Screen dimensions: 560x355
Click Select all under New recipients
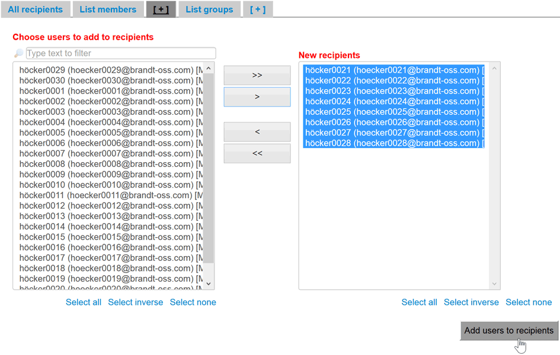coord(419,302)
